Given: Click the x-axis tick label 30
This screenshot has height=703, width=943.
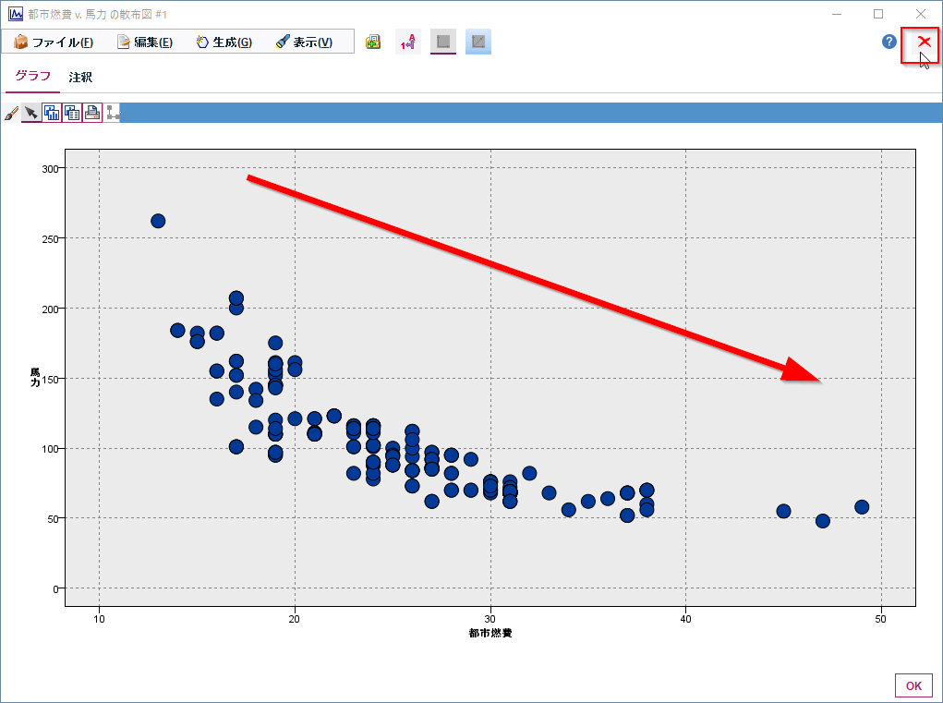Looking at the screenshot, I should click(x=490, y=619).
